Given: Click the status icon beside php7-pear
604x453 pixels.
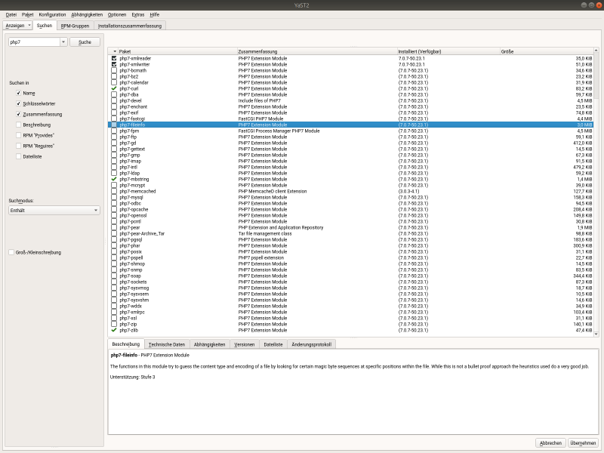Looking at the screenshot, I should pos(114,228).
